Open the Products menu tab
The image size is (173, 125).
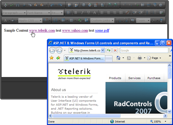click(115, 78)
